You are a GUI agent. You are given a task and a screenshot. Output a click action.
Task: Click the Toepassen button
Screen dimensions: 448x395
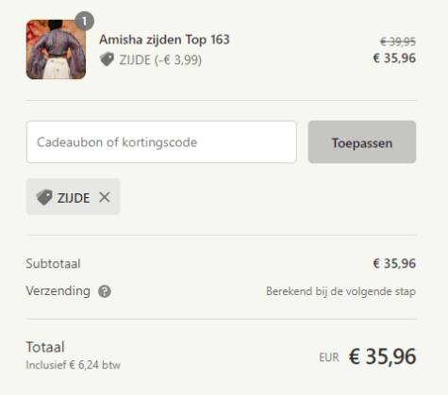point(362,142)
